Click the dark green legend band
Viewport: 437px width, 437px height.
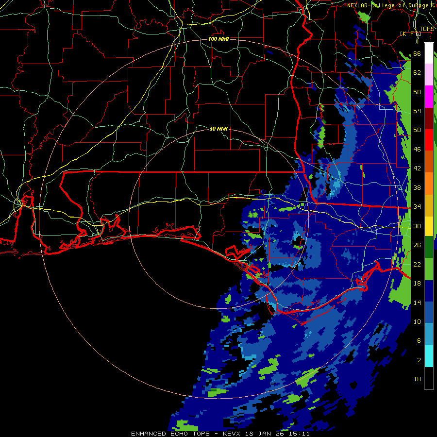[429, 247]
